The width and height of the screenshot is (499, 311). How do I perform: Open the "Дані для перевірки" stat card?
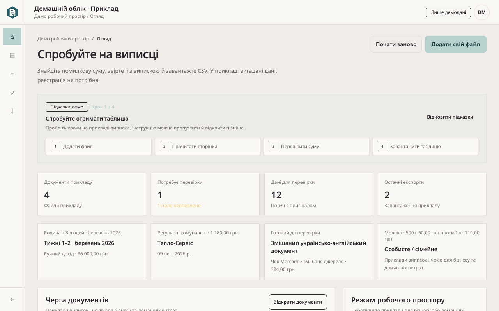319,194
